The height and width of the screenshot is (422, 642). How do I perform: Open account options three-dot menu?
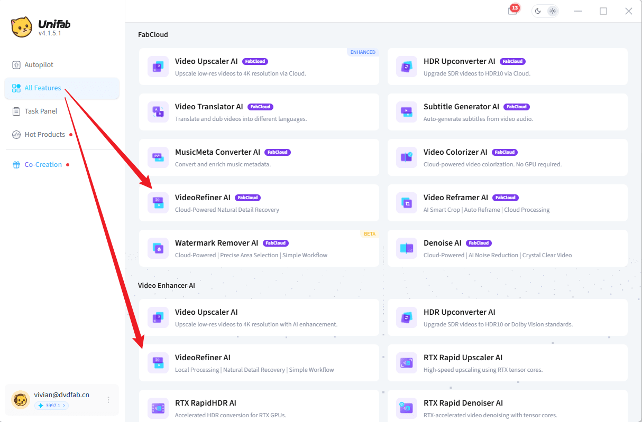108,400
